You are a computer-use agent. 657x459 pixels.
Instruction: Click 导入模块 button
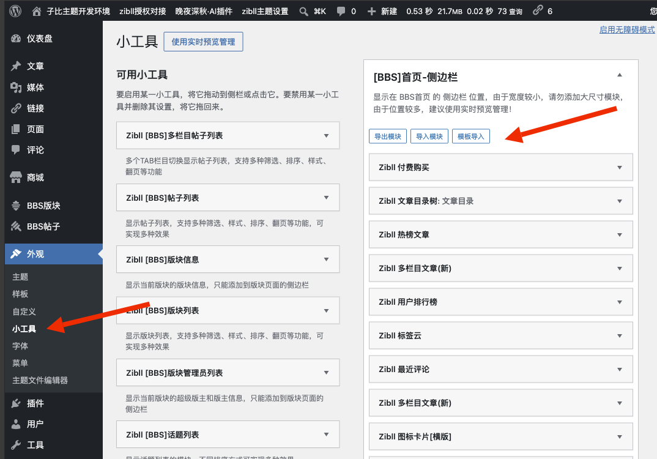(x=429, y=136)
